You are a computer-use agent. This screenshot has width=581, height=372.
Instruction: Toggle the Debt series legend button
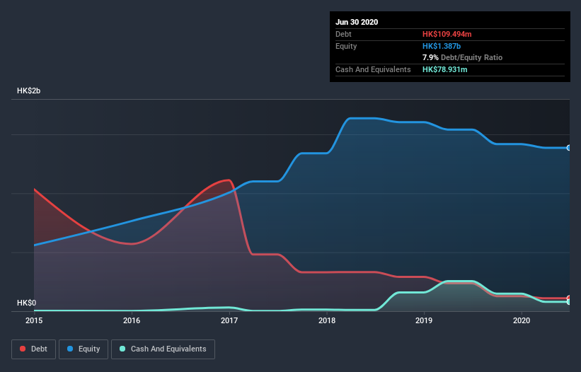click(x=34, y=349)
